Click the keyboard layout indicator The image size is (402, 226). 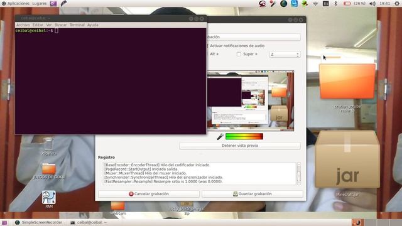(325, 4)
